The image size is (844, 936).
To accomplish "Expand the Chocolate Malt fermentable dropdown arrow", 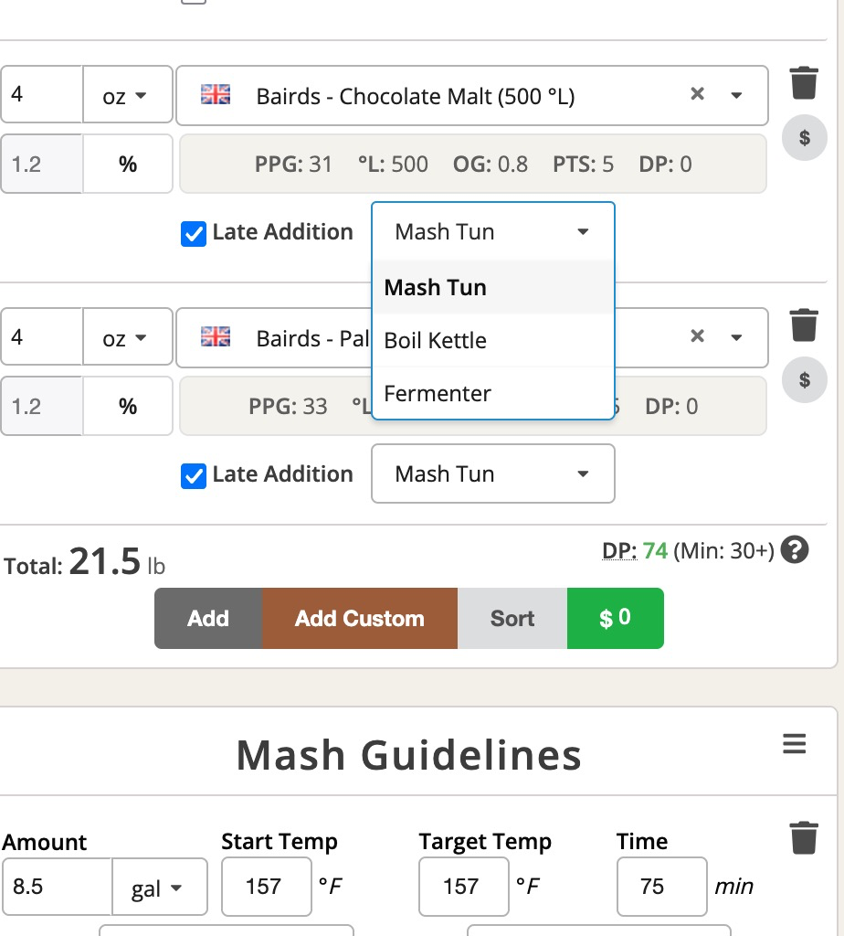I will (736, 95).
